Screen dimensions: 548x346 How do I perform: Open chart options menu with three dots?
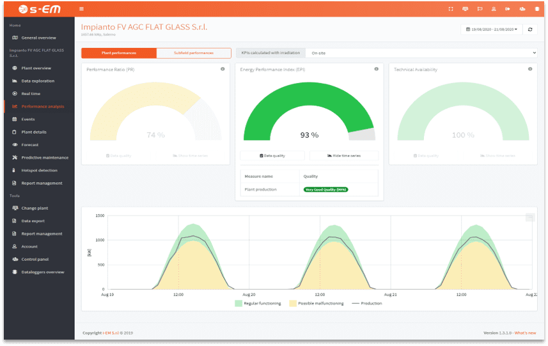[530, 217]
